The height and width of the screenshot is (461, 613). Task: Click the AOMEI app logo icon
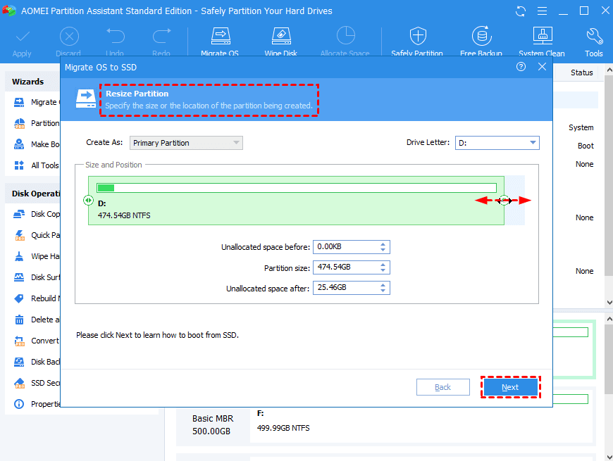point(9,11)
